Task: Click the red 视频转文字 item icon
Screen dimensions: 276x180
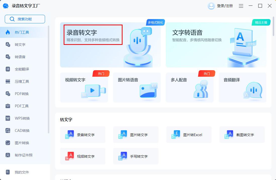Action: 69,156
